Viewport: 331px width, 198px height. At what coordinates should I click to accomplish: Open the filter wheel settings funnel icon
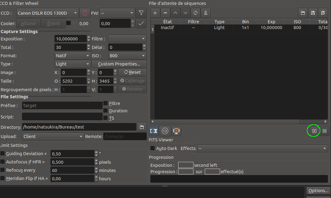[141, 13]
